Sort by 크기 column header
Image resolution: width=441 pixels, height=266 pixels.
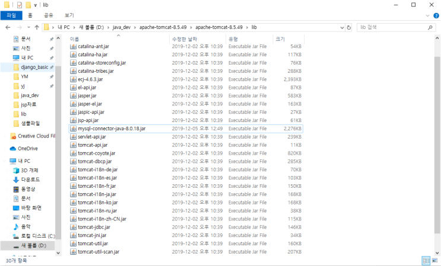(288, 39)
